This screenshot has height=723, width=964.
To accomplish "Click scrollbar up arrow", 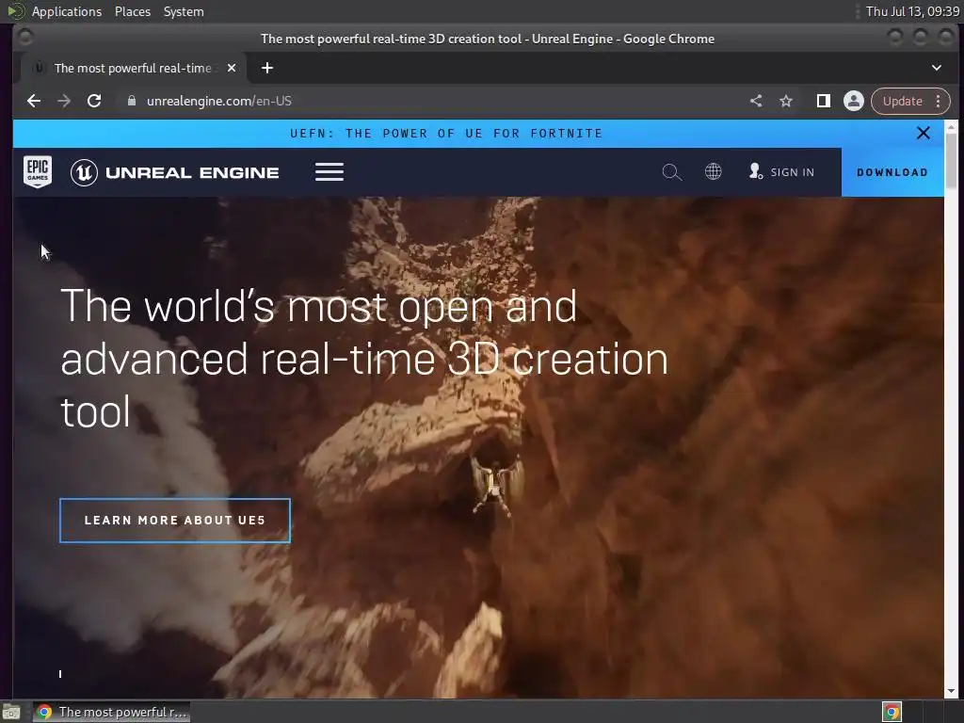I will click(951, 126).
